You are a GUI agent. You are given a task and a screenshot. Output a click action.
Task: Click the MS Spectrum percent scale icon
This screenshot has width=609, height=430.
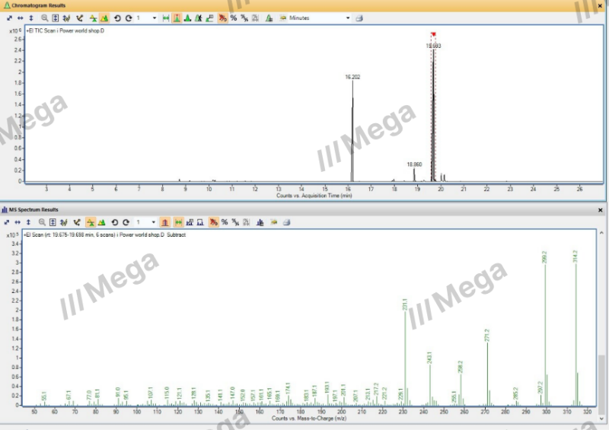[225, 222]
